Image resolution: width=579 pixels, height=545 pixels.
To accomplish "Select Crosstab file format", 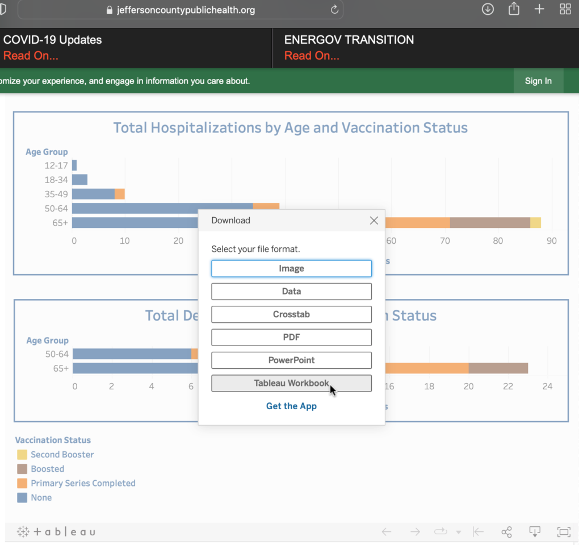I will click(x=291, y=314).
